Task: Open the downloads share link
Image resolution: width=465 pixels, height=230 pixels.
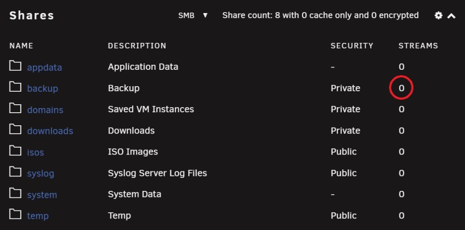Action: point(50,131)
